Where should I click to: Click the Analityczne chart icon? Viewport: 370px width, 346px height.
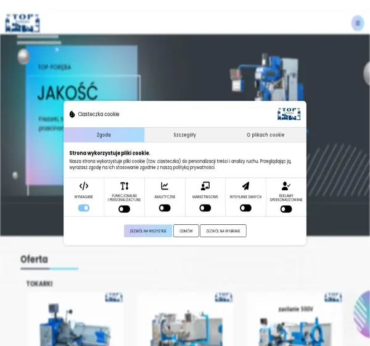coord(165,186)
